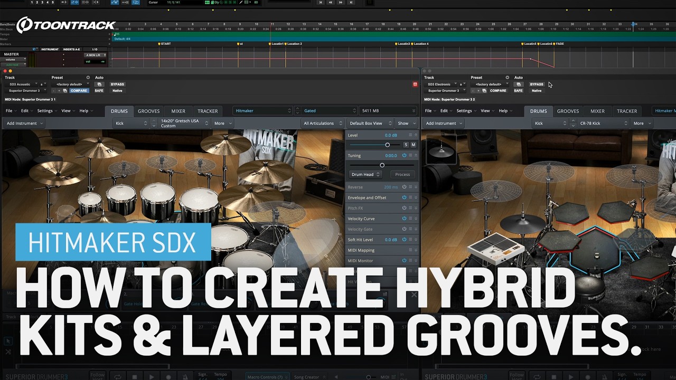Open the All Articulations dropdown
The height and width of the screenshot is (380, 676).
coord(322,123)
